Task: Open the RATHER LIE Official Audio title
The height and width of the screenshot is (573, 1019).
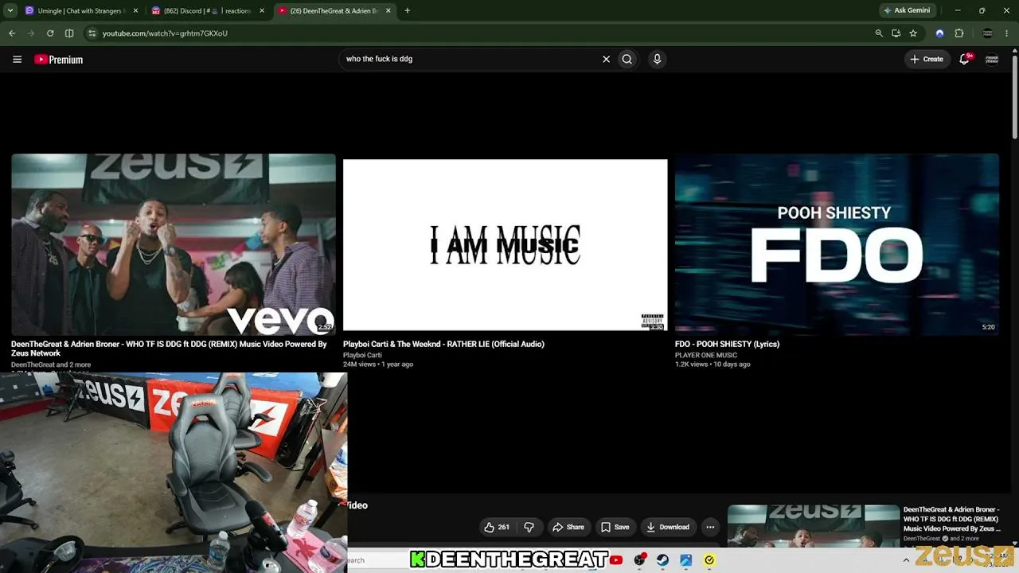Action: coord(443,344)
